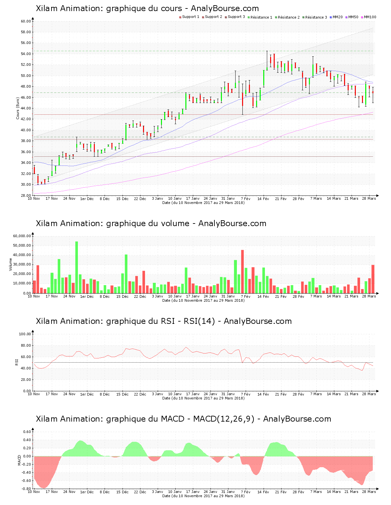Screen dimensions: 391x505
Task: Click the 100.00 value on RSI axis
Action: [25, 334]
